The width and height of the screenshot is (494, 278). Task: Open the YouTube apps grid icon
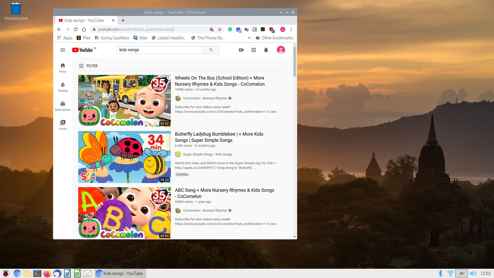point(253,50)
